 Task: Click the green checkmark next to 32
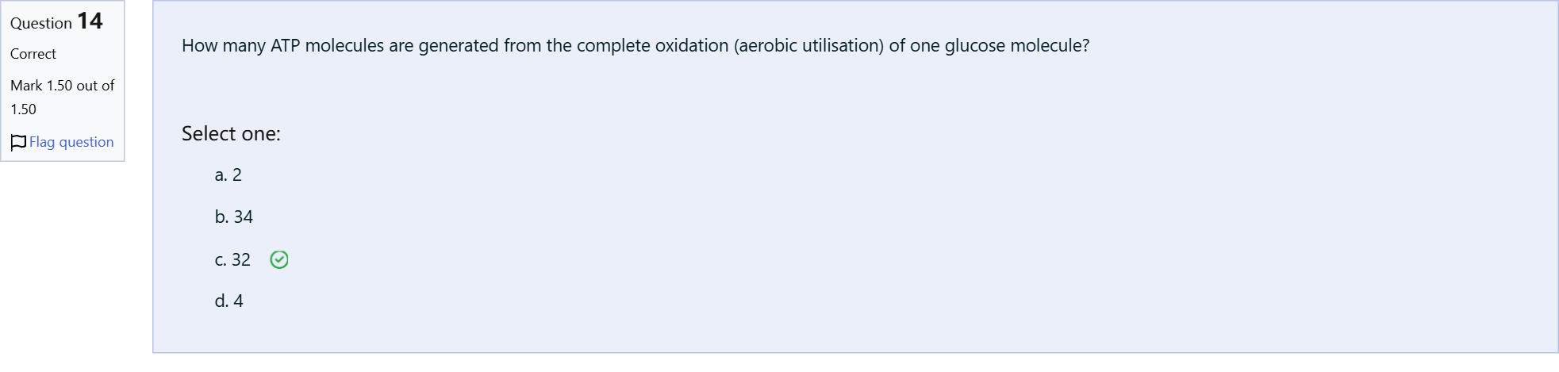coord(279,259)
